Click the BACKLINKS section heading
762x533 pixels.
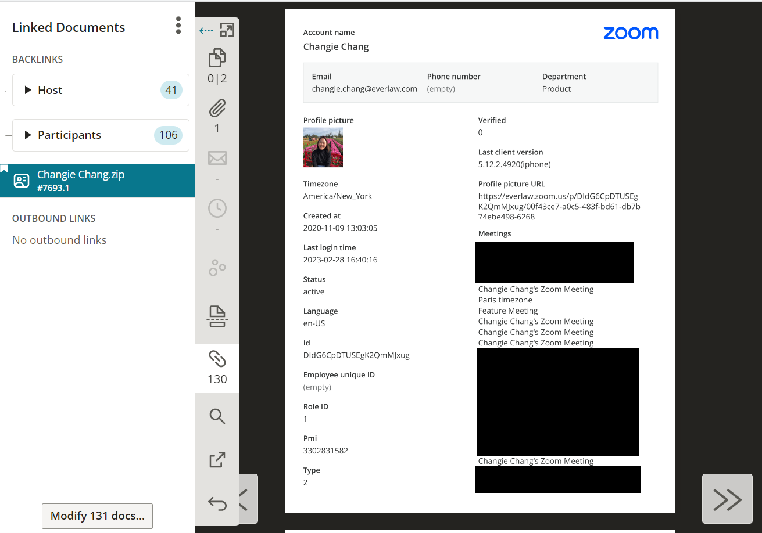pos(38,59)
